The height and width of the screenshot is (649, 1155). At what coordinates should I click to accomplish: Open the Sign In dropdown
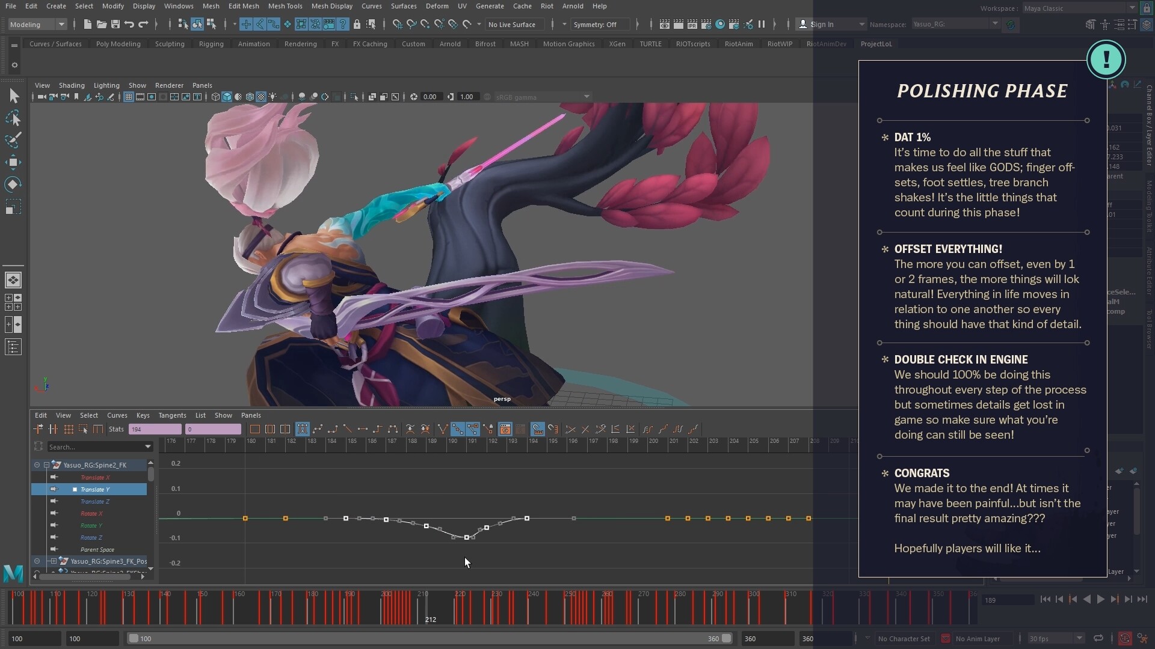click(831, 25)
